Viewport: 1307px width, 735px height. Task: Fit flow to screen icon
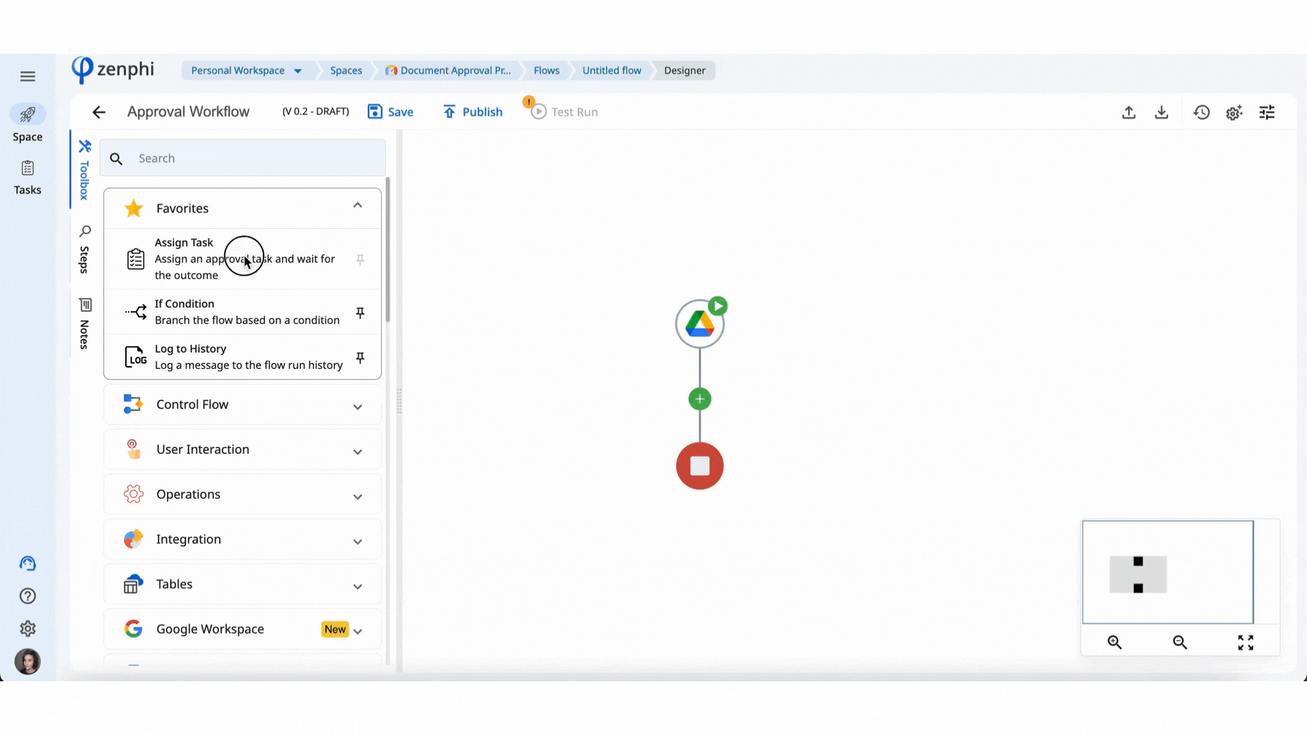click(1245, 642)
